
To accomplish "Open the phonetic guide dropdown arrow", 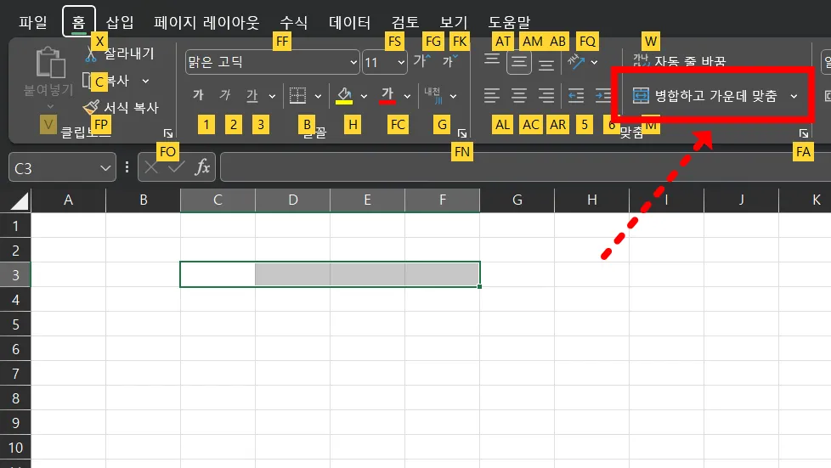I will coord(453,96).
